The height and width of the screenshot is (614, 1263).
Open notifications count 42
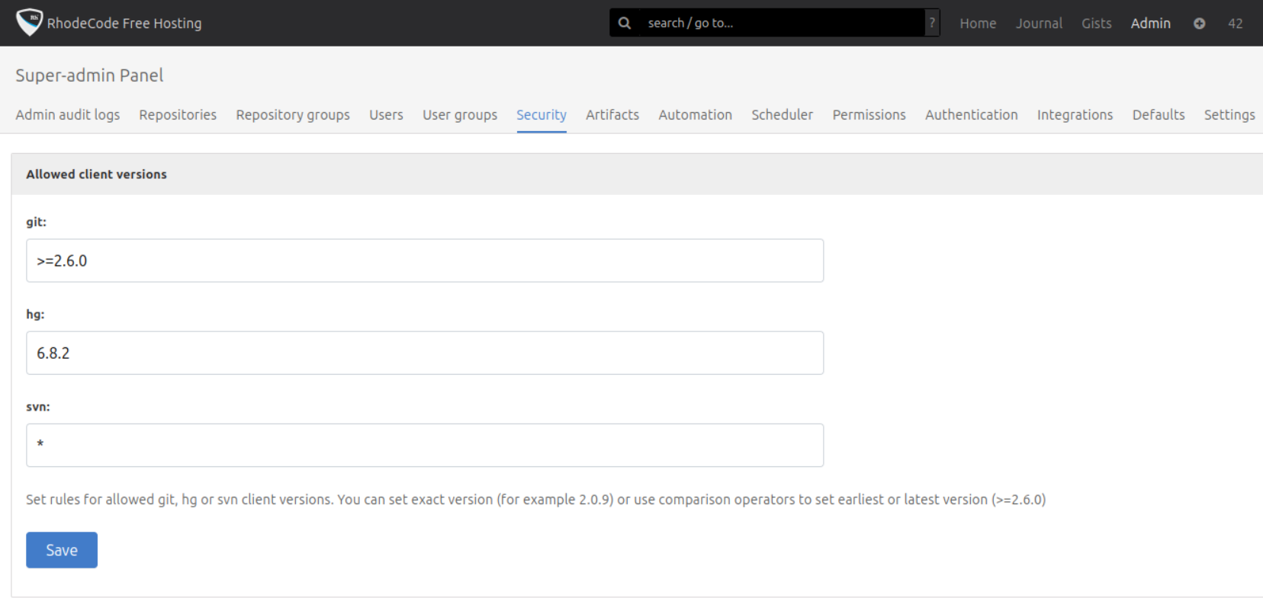(x=1236, y=24)
